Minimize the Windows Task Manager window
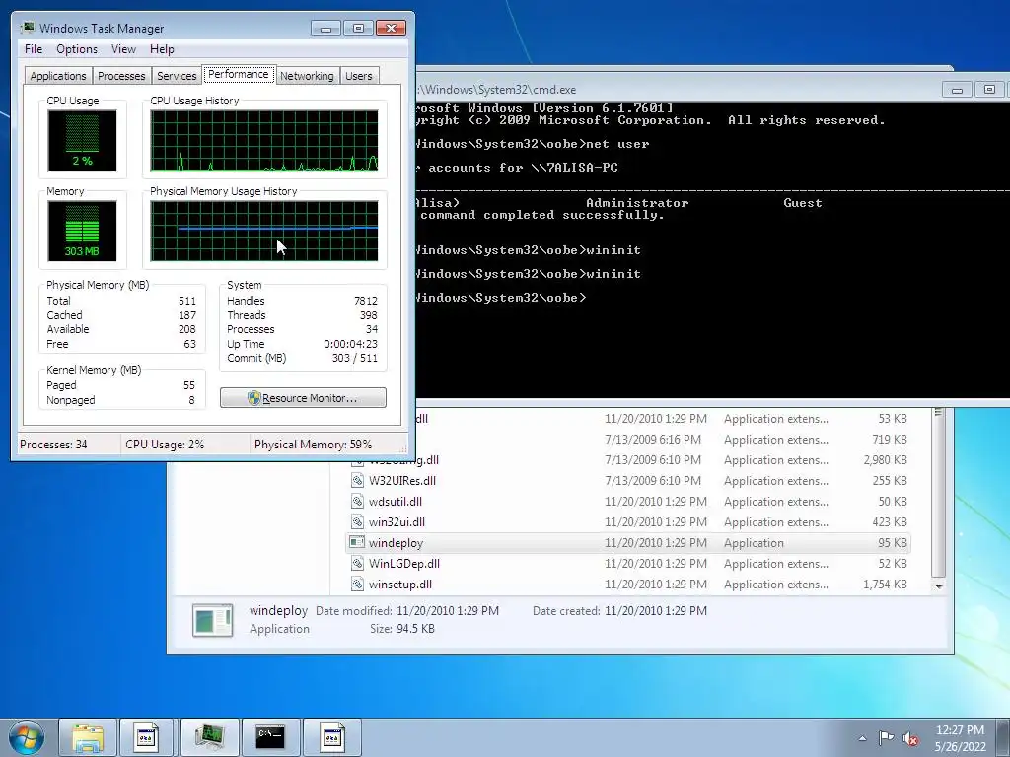 point(325,29)
